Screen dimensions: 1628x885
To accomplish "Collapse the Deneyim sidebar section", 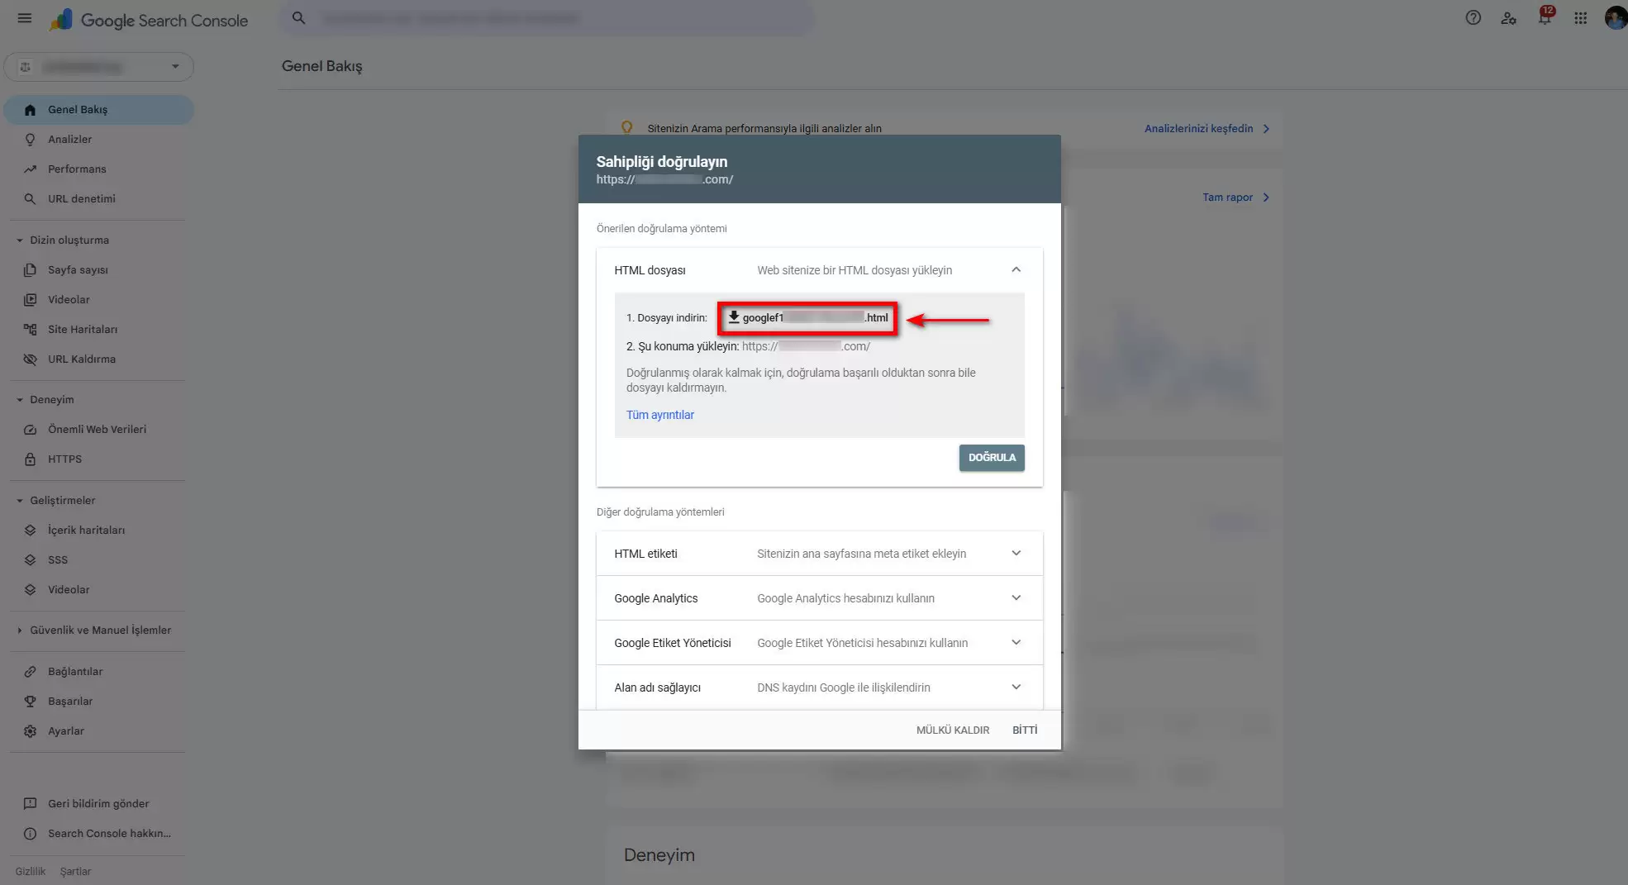I will pyautogui.click(x=19, y=400).
